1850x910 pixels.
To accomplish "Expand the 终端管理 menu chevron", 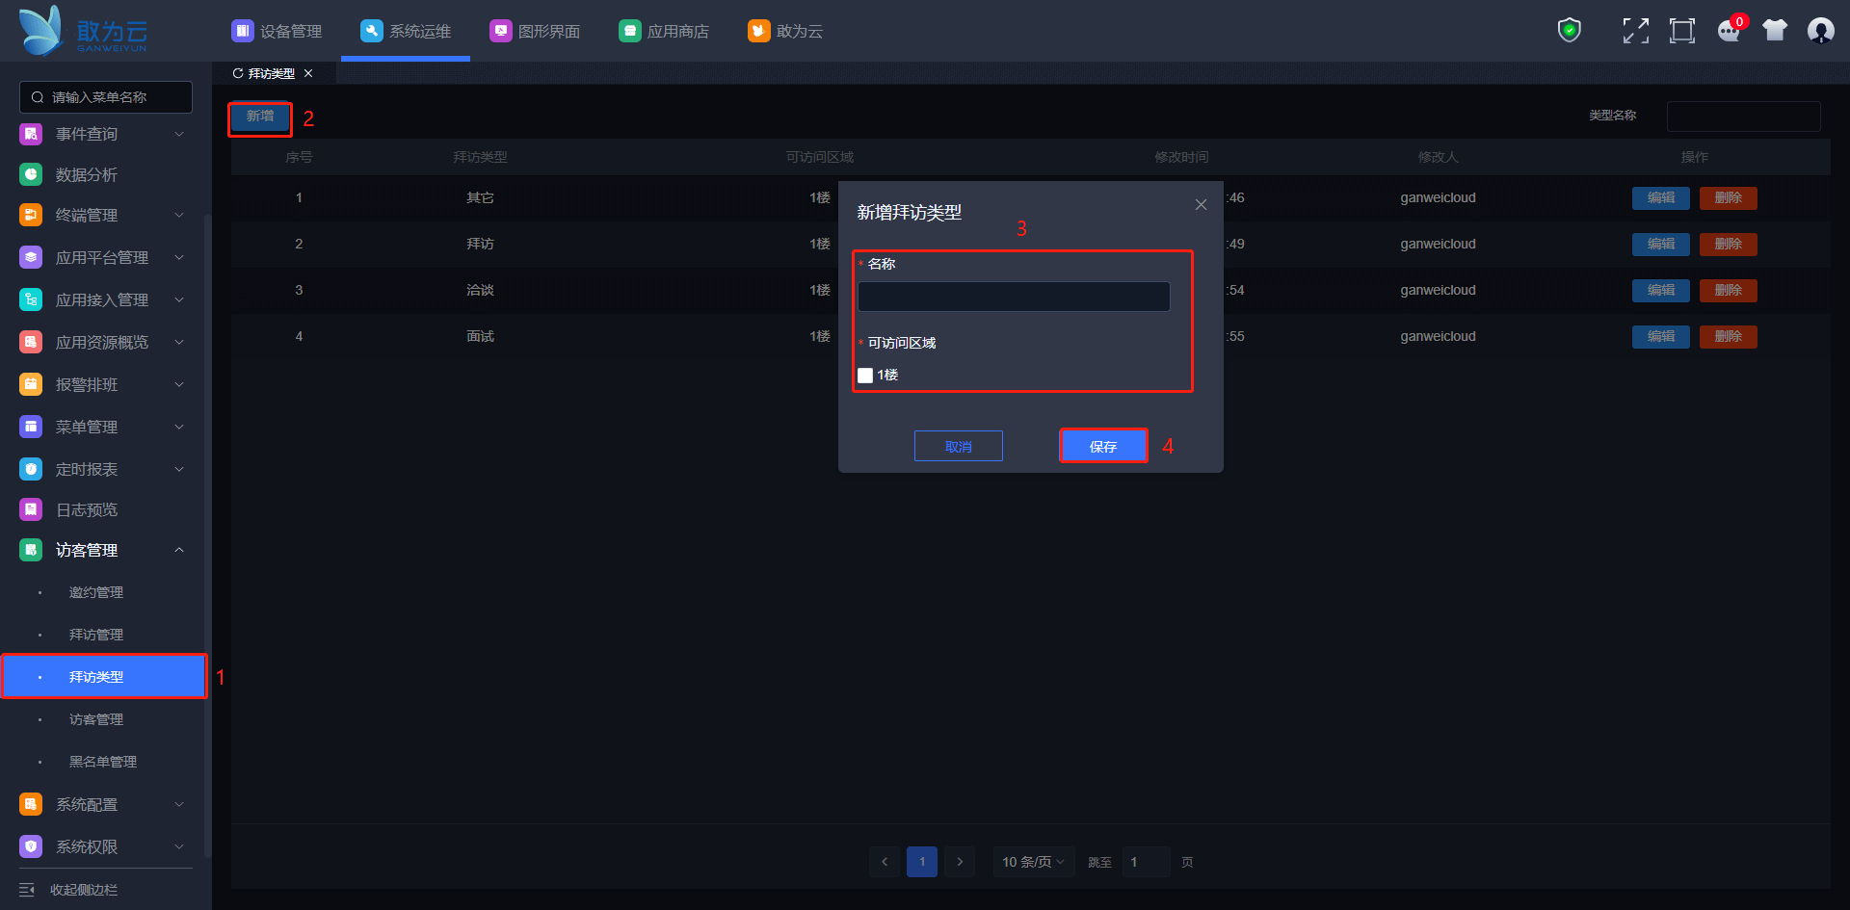I will point(179,215).
